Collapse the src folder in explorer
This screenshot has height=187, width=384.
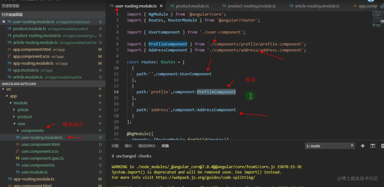pos(9,89)
